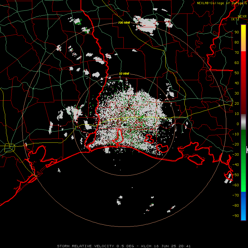Click the Storm Relative Velocity caption at bottom
This screenshot has height=248, width=248.
tap(124, 246)
